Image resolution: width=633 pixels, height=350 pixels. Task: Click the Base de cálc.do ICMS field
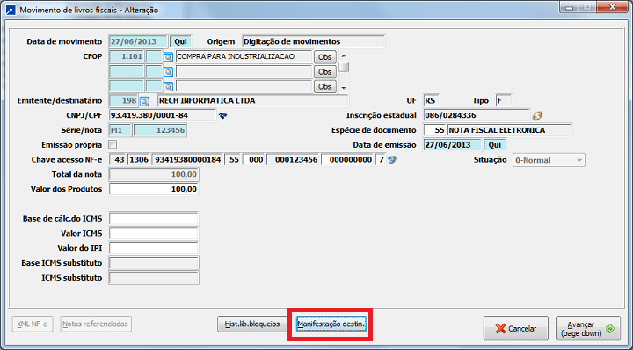point(154,218)
